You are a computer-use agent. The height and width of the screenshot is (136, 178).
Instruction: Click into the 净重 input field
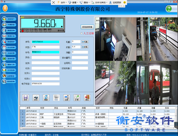80,52
